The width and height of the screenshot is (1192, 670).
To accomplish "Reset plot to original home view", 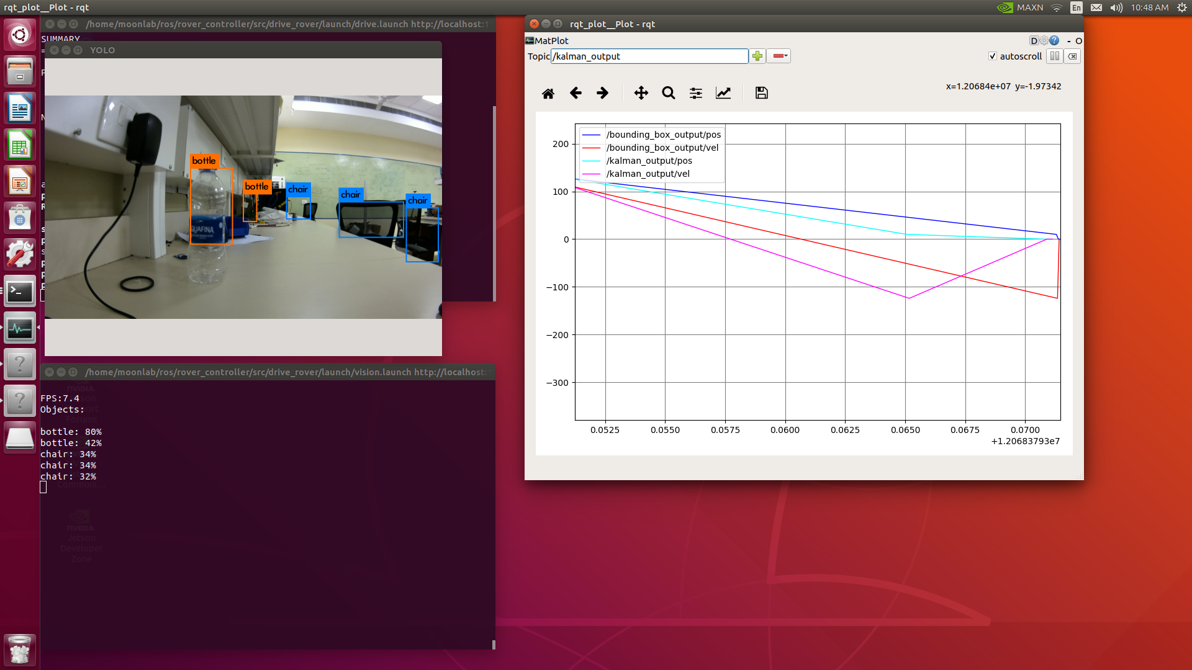I will [x=548, y=93].
